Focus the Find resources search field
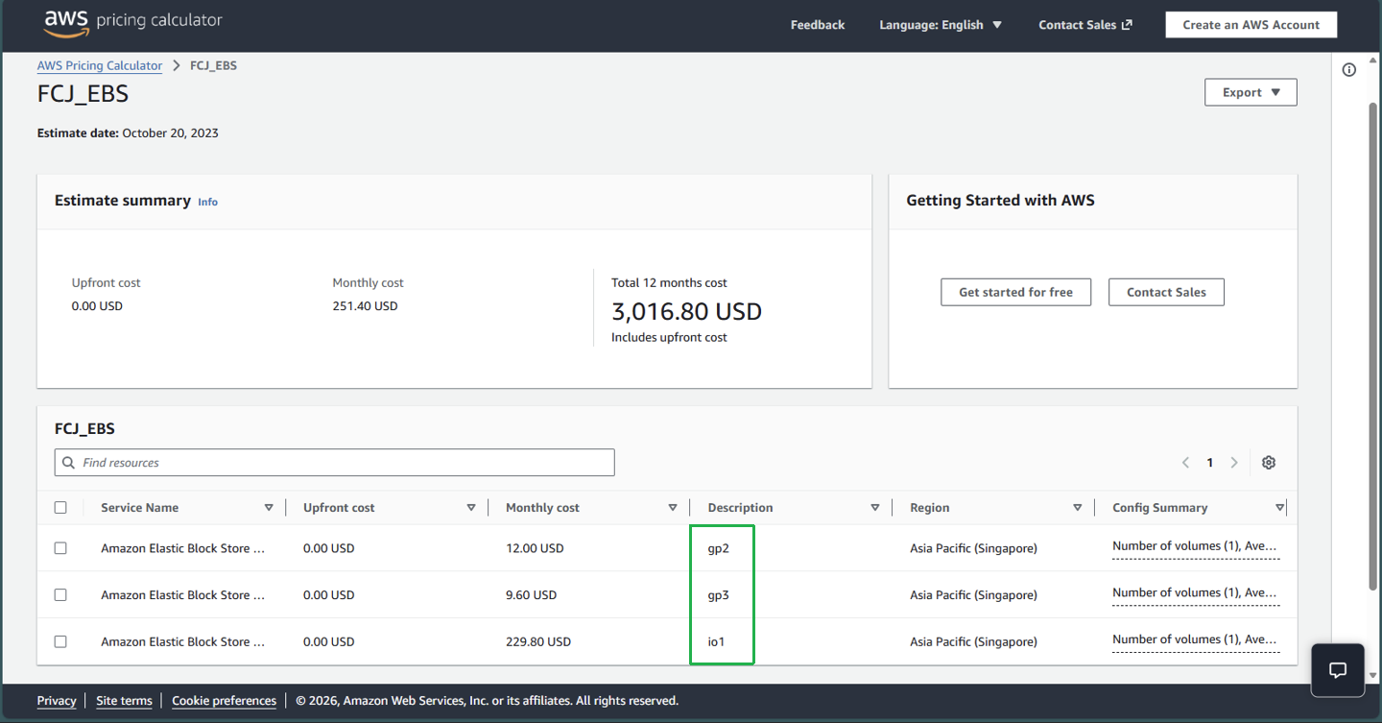Image resolution: width=1382 pixels, height=723 pixels. [x=335, y=463]
